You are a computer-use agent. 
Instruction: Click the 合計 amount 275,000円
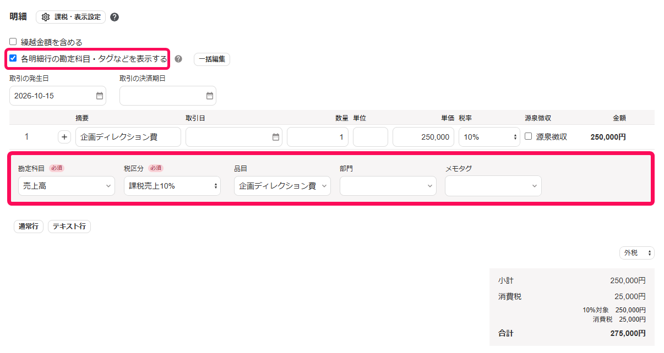click(x=628, y=333)
